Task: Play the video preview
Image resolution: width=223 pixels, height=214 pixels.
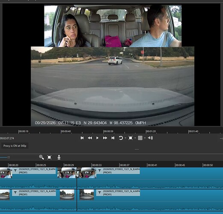Action: tap(97, 138)
